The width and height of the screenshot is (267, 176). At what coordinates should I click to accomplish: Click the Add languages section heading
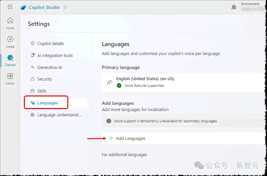118,103
